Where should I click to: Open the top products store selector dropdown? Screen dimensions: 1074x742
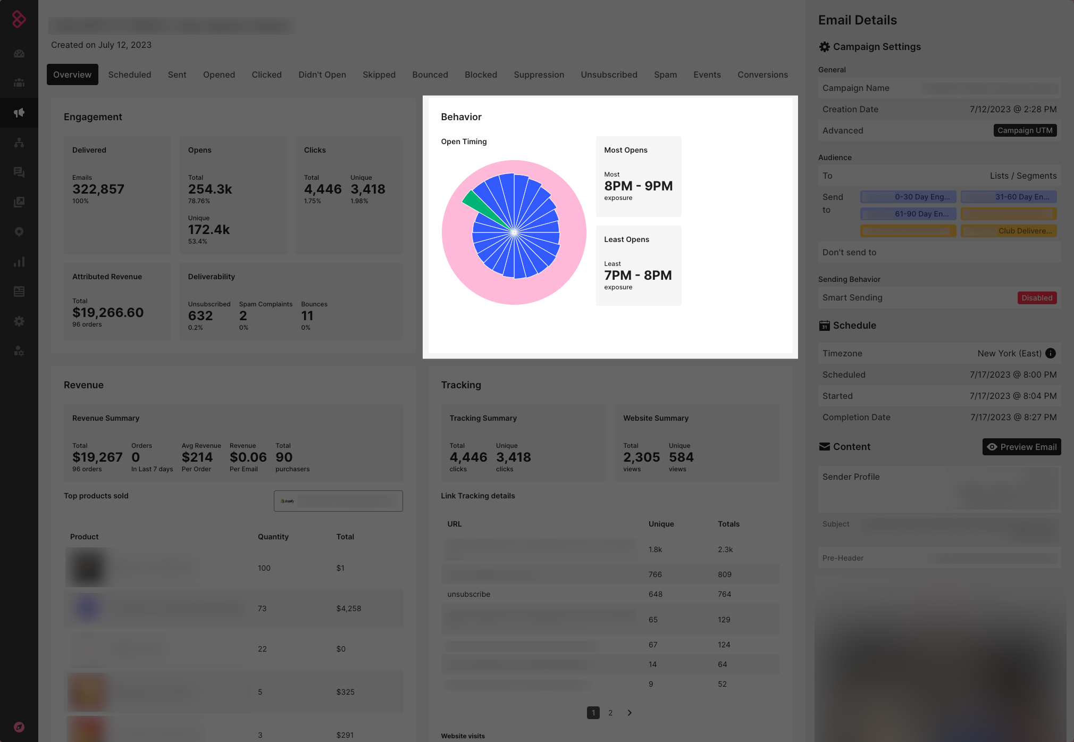(x=338, y=501)
